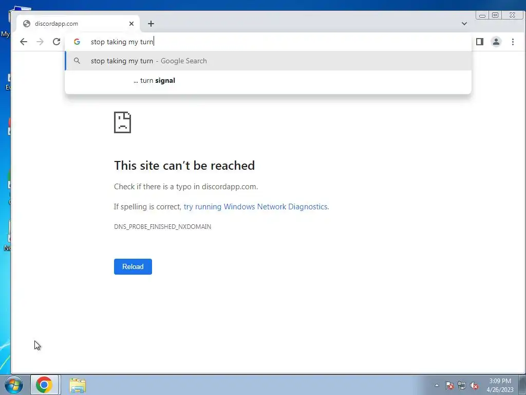This screenshot has width=526, height=395.
Task: Open the Chrome profile avatar menu
Action: tap(496, 42)
